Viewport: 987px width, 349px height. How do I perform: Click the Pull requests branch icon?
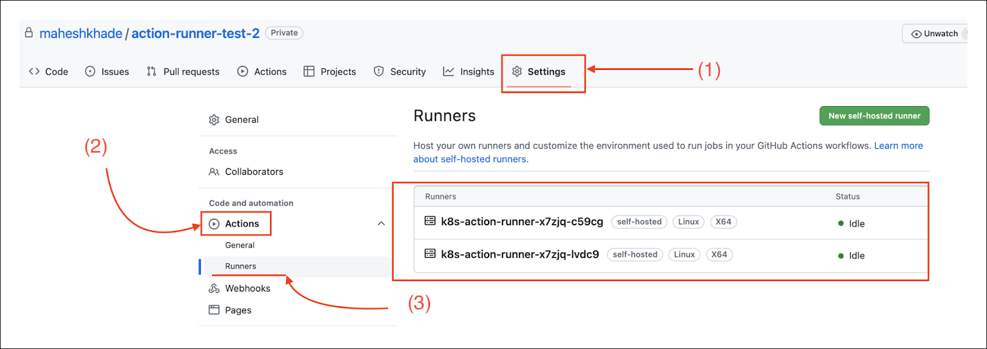152,72
